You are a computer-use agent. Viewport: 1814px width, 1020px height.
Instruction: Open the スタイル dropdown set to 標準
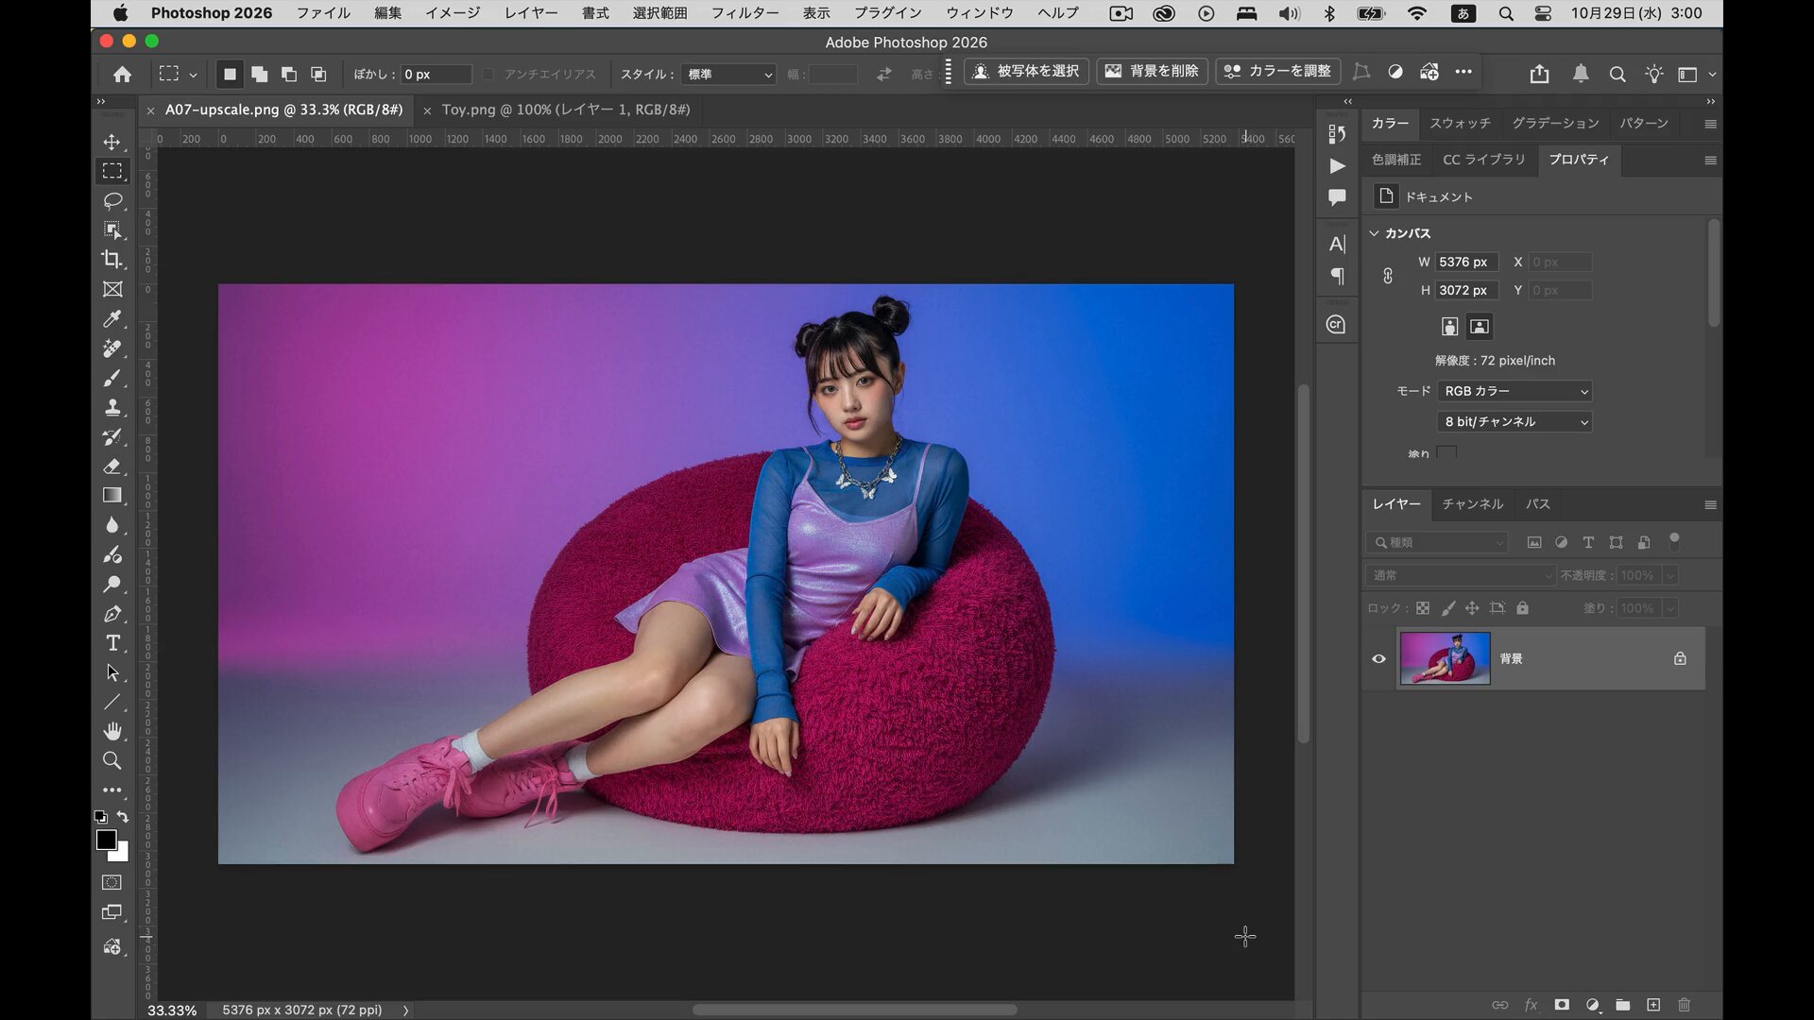coord(728,74)
